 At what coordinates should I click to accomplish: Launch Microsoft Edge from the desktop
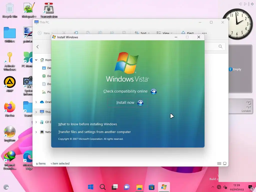coord(28,160)
